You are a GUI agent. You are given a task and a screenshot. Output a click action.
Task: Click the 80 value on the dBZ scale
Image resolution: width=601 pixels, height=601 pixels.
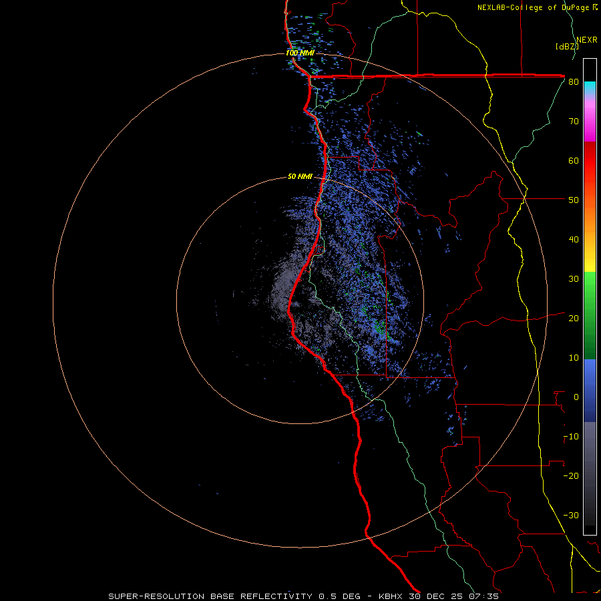click(574, 82)
